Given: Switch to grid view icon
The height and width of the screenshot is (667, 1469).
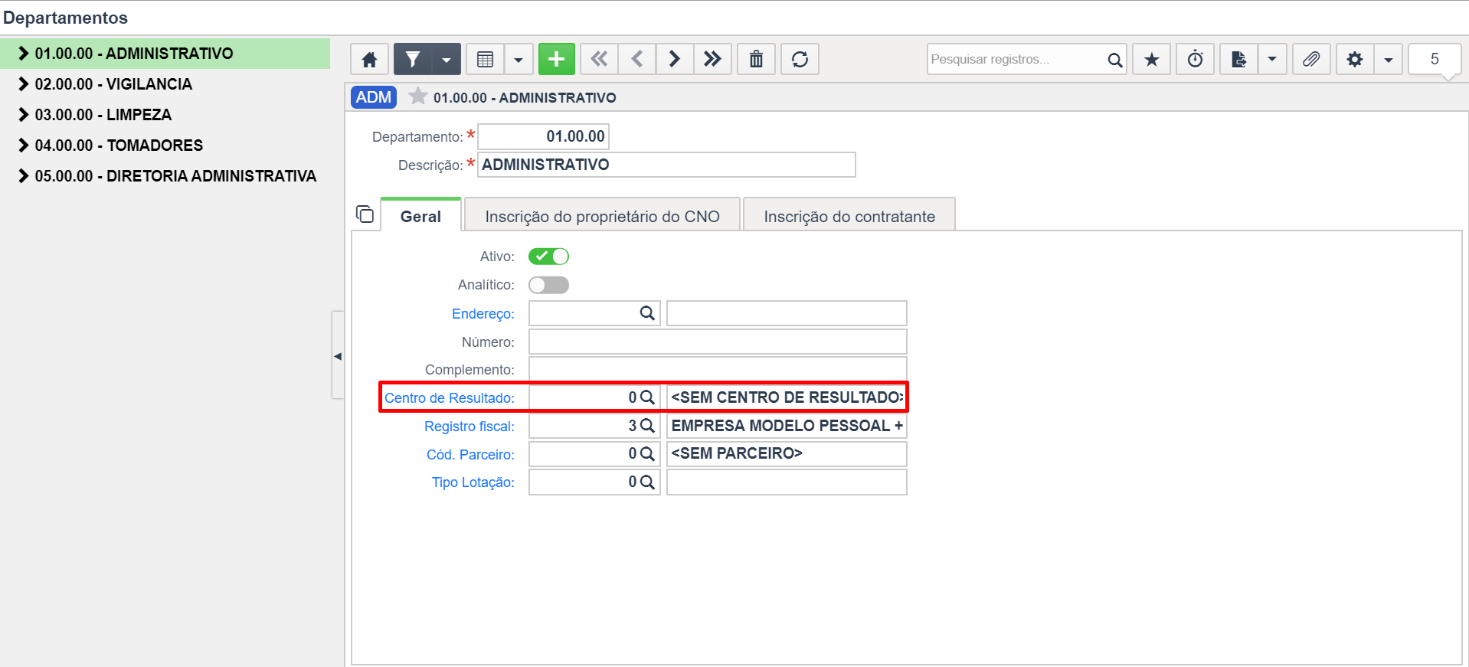Looking at the screenshot, I should pos(485,59).
